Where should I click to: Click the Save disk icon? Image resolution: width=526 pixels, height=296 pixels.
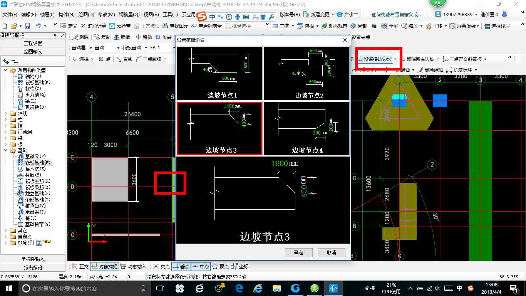[27, 26]
